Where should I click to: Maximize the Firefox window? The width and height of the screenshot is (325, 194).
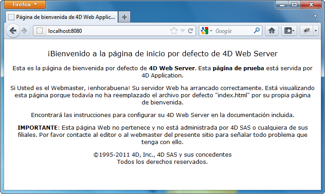pyautogui.click(x=294, y=5)
